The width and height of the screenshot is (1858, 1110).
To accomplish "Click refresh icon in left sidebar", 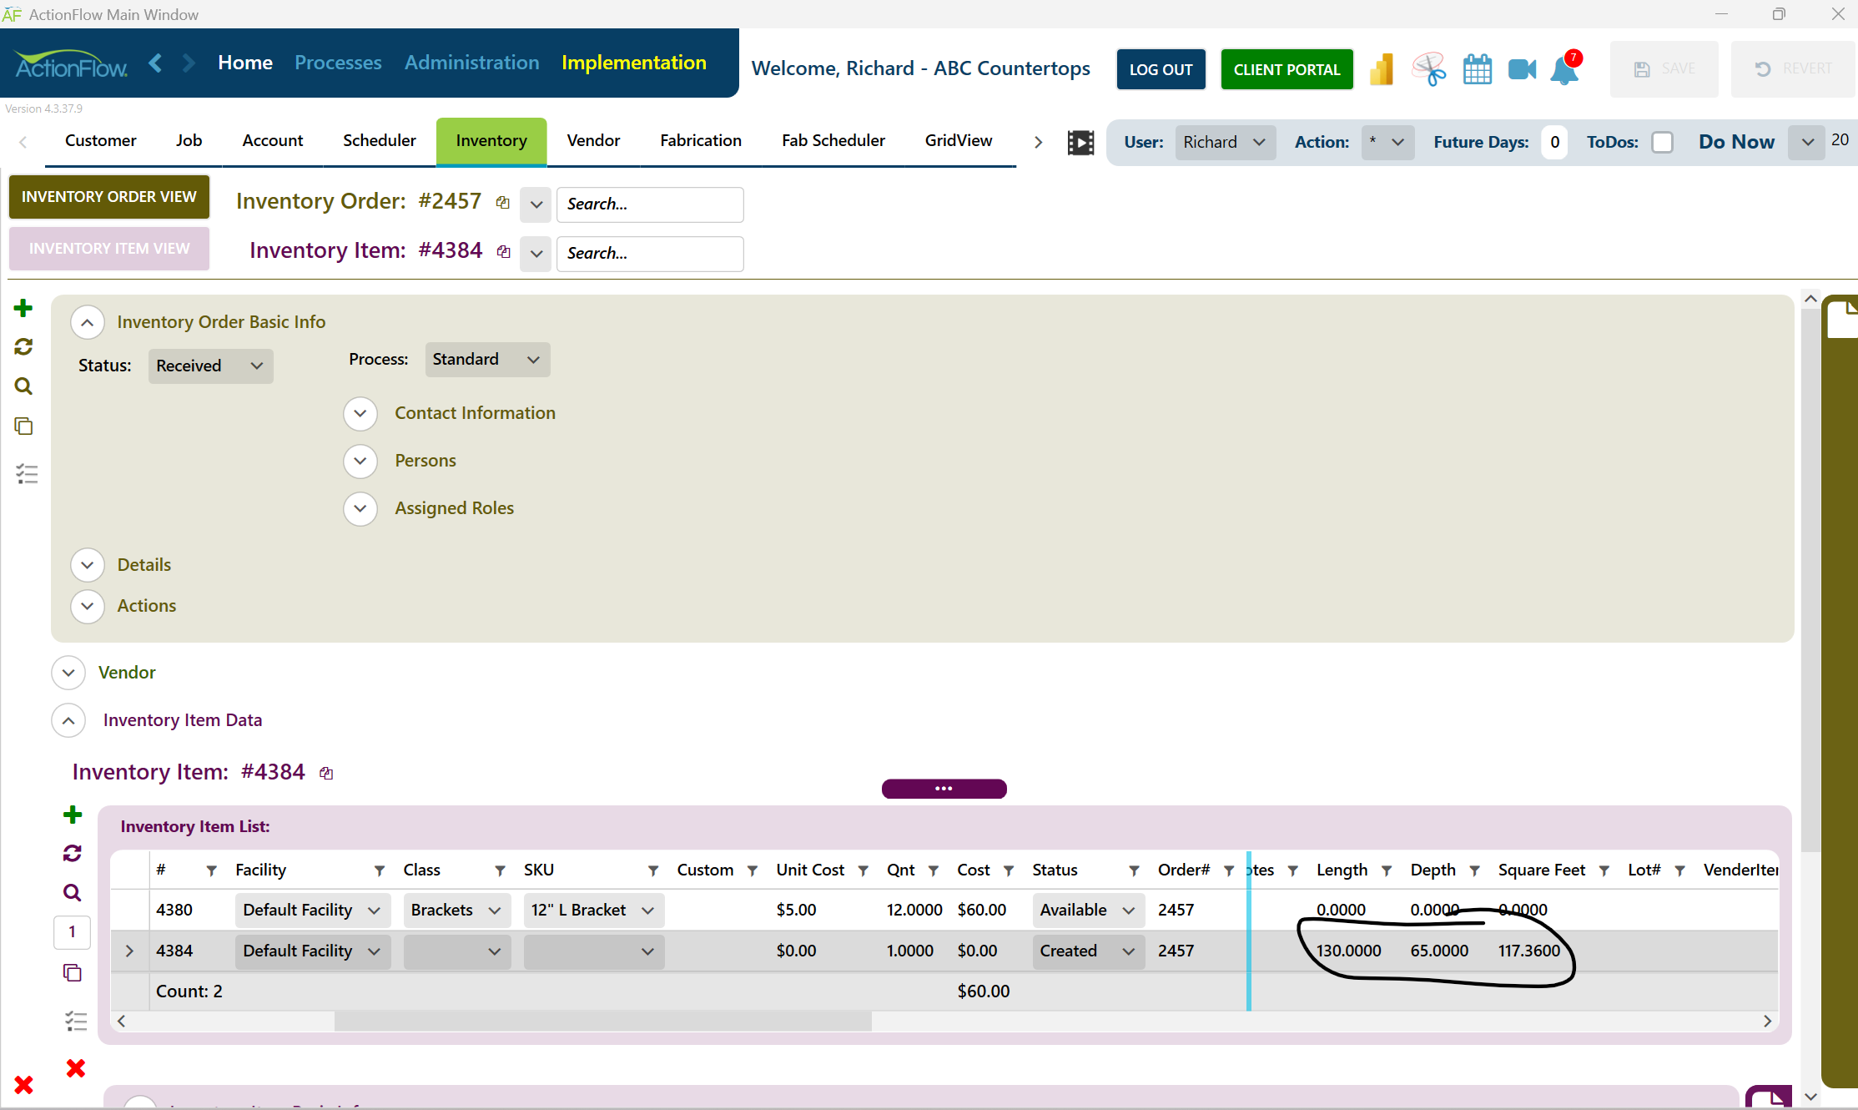I will [23, 347].
